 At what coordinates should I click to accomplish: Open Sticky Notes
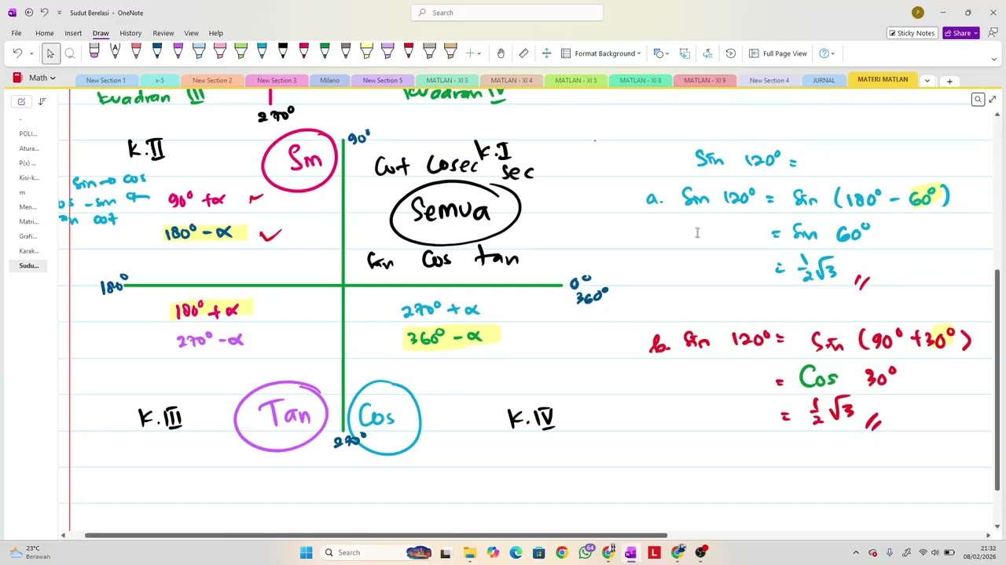(x=912, y=33)
